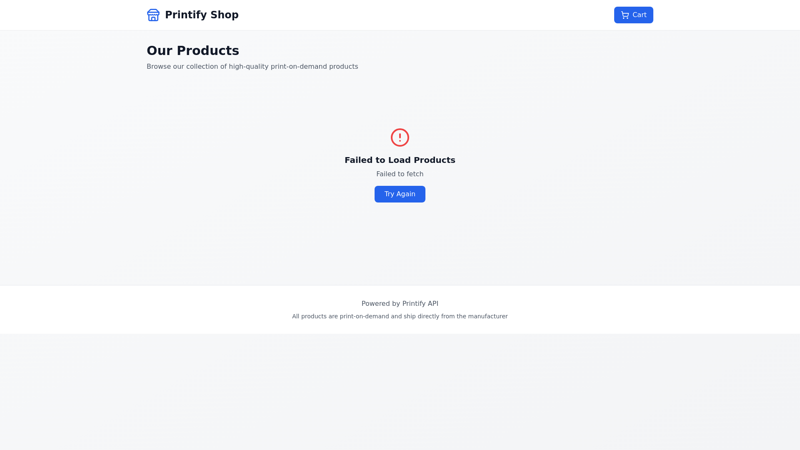Image resolution: width=800 pixels, height=450 pixels.
Task: Click the word 'Again' on the retry button
Action: click(406, 194)
